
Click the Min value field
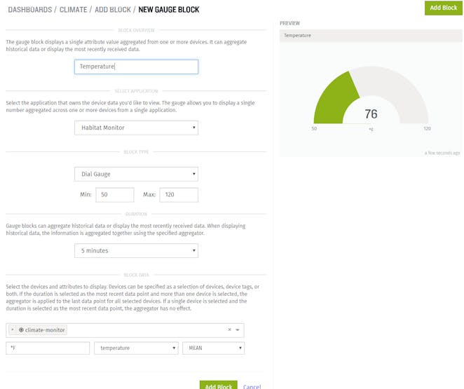[x=115, y=195]
